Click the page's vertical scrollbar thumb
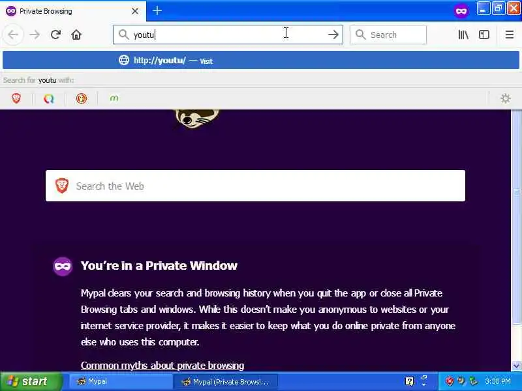 (x=516, y=216)
